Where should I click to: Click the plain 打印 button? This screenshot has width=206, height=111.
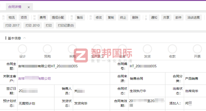(49, 26)
